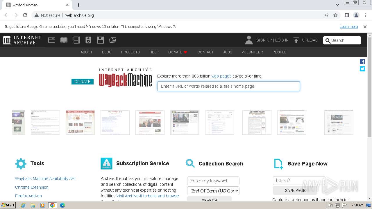Share page on Facebook icon
The image size is (372, 209).
pyautogui.click(x=362, y=62)
